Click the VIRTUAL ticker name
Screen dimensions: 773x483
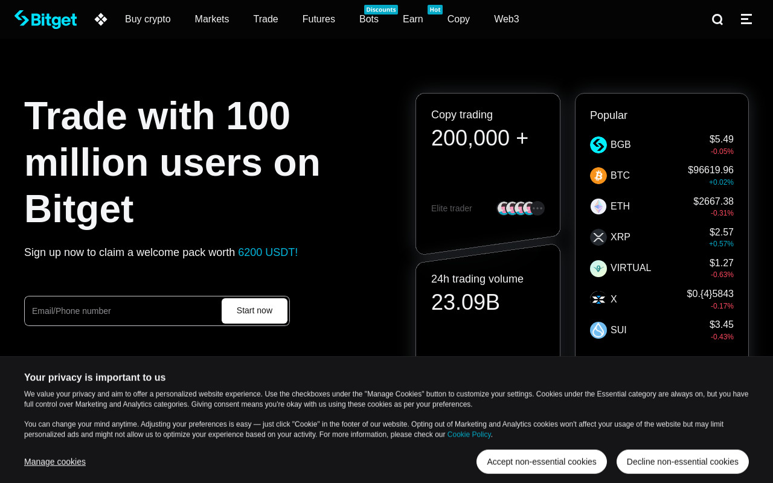point(631,268)
